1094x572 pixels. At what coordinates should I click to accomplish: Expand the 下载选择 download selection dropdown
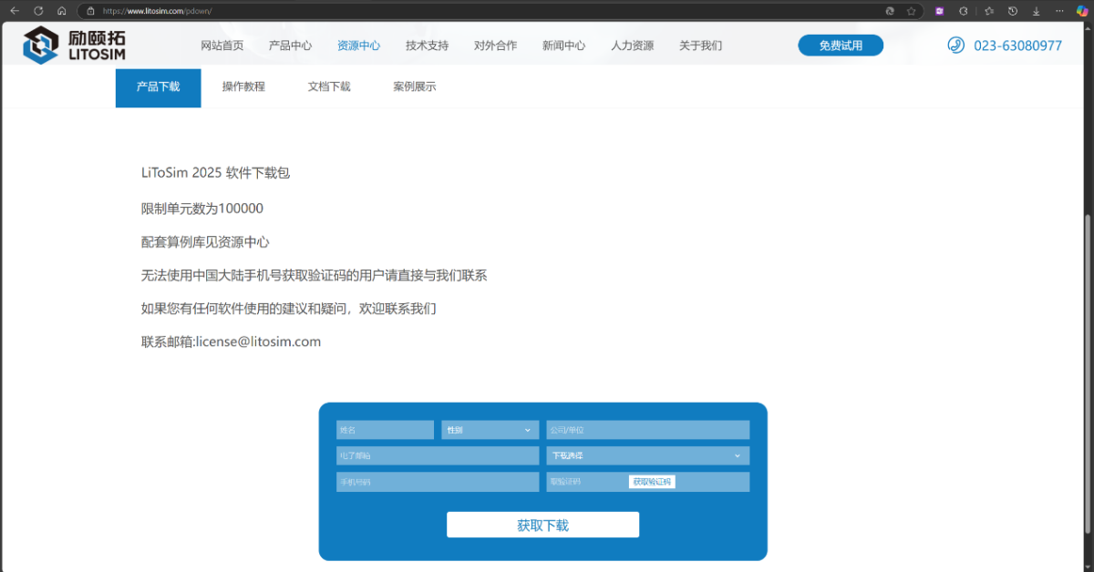click(648, 455)
